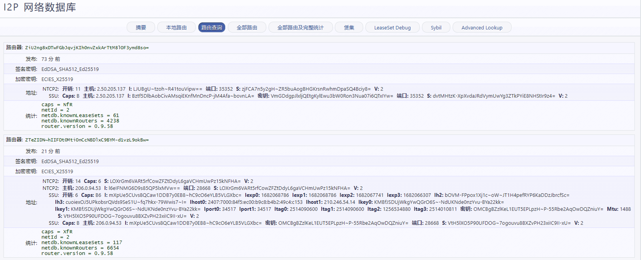Click the I2P 网络数据库 page heading
This screenshot has height=260, width=641.
click(40, 7)
